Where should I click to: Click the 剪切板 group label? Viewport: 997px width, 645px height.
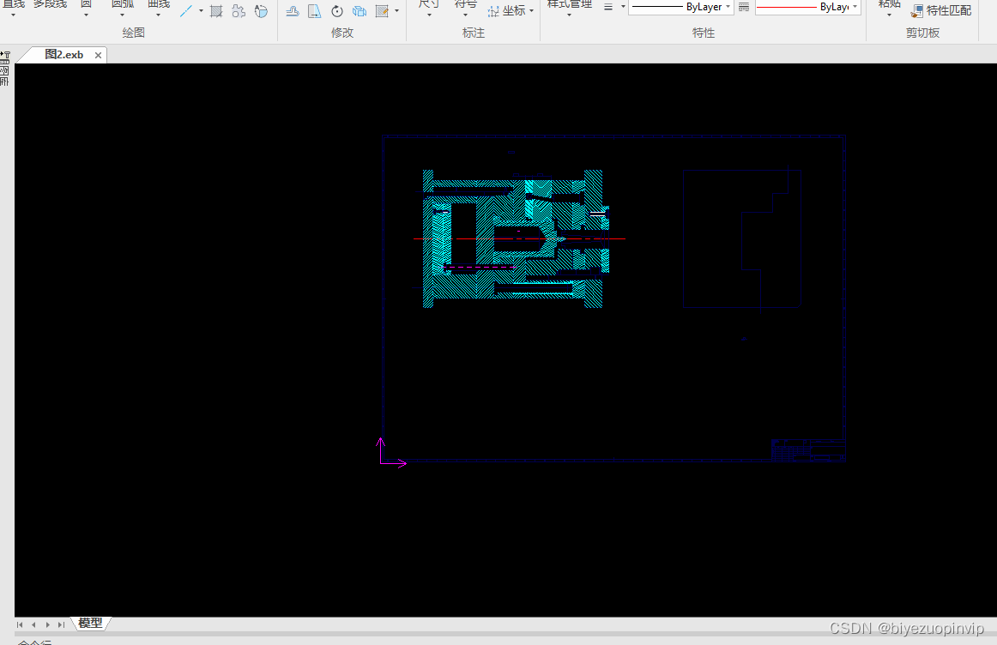(x=922, y=33)
